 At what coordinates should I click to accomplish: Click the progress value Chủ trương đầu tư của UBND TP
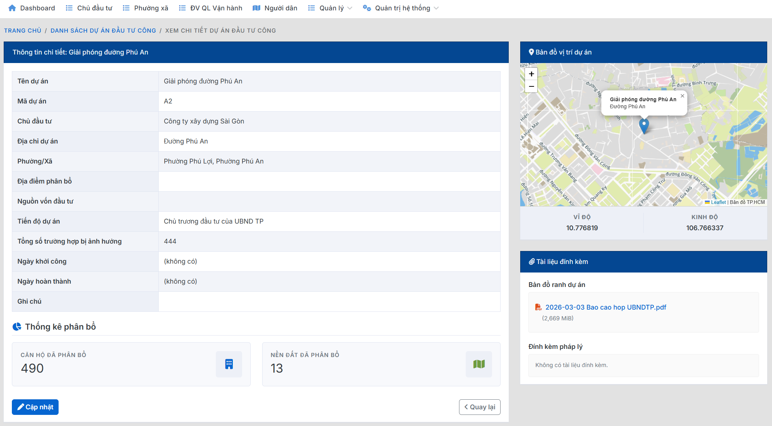(x=214, y=221)
